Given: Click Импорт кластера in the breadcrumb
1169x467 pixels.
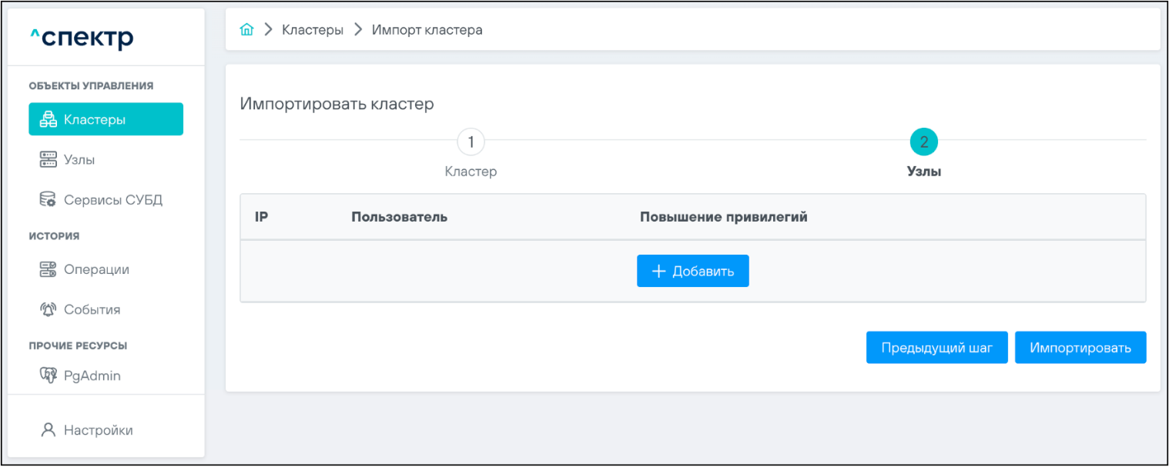Looking at the screenshot, I should [427, 30].
